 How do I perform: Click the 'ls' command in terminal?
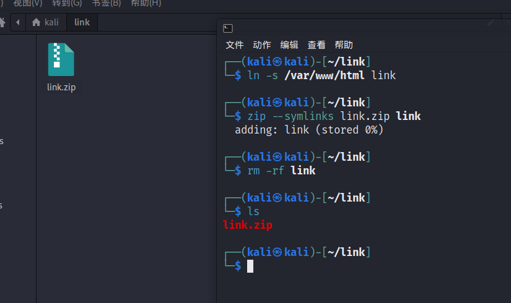point(253,211)
